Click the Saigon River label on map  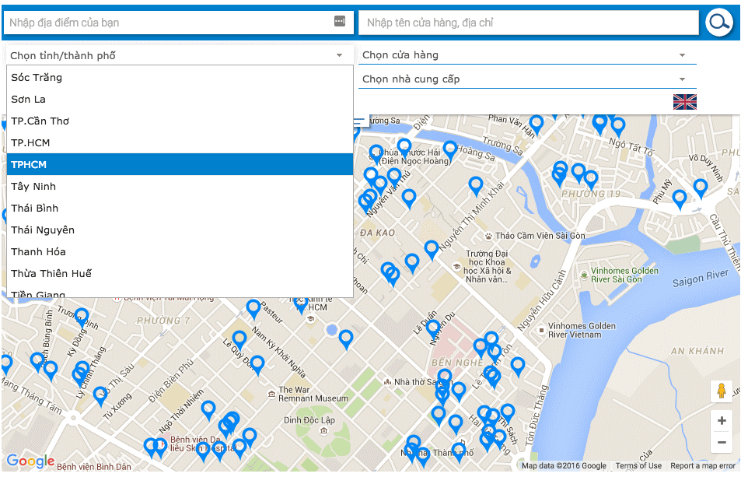(701, 279)
